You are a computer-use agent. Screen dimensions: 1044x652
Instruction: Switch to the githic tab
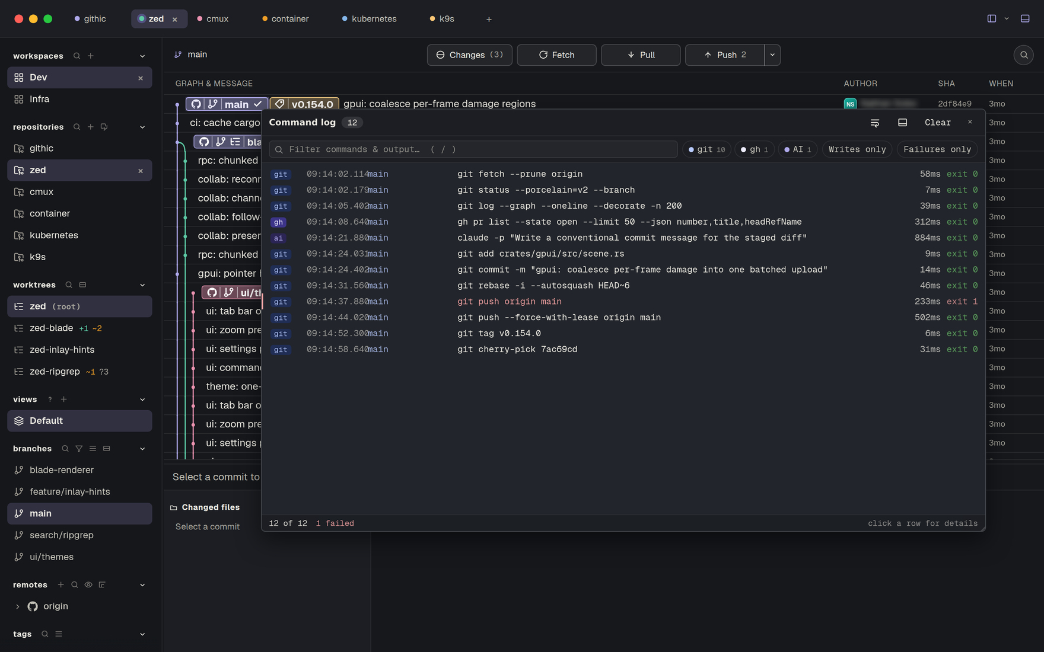(90, 19)
